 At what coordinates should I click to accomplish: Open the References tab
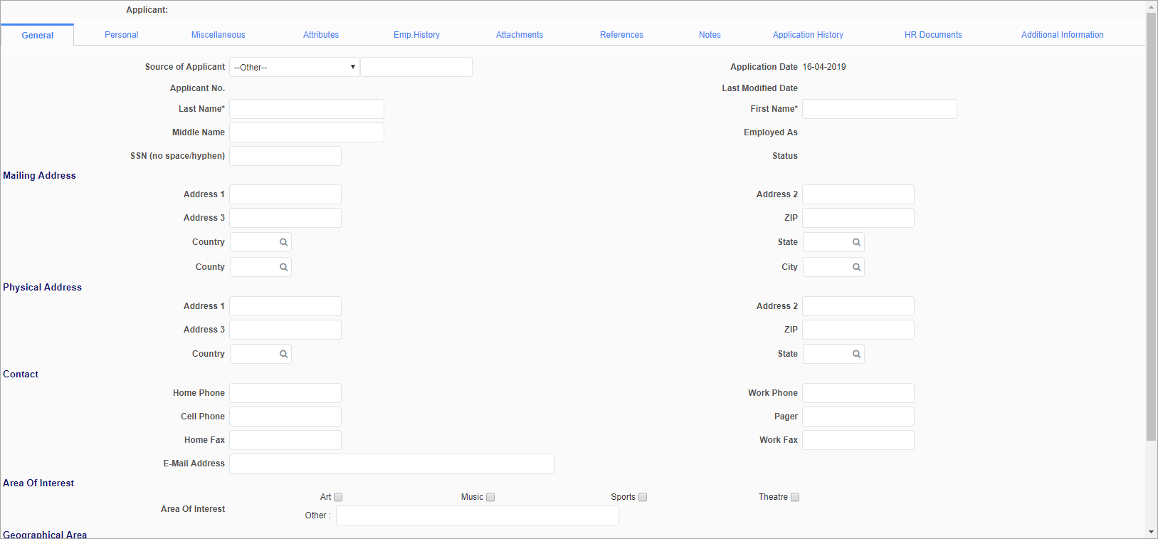point(621,35)
